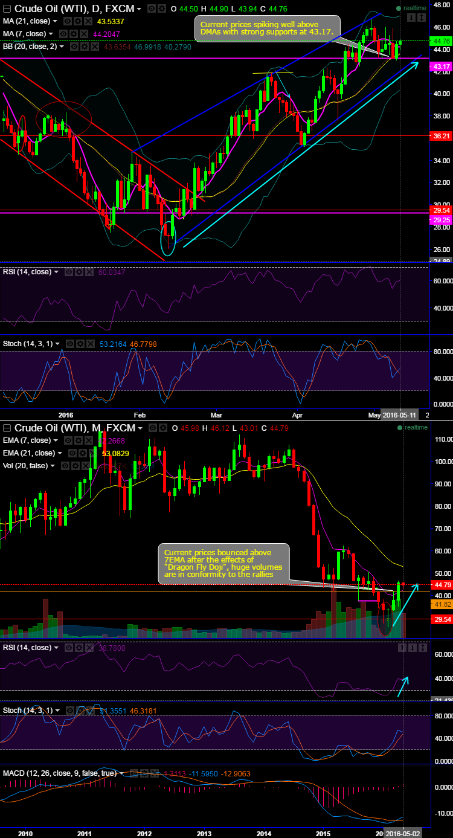Remove the BB (20, close, 2) indicator
Image resolution: width=453 pixels, height=838 pixels.
click(x=95, y=47)
